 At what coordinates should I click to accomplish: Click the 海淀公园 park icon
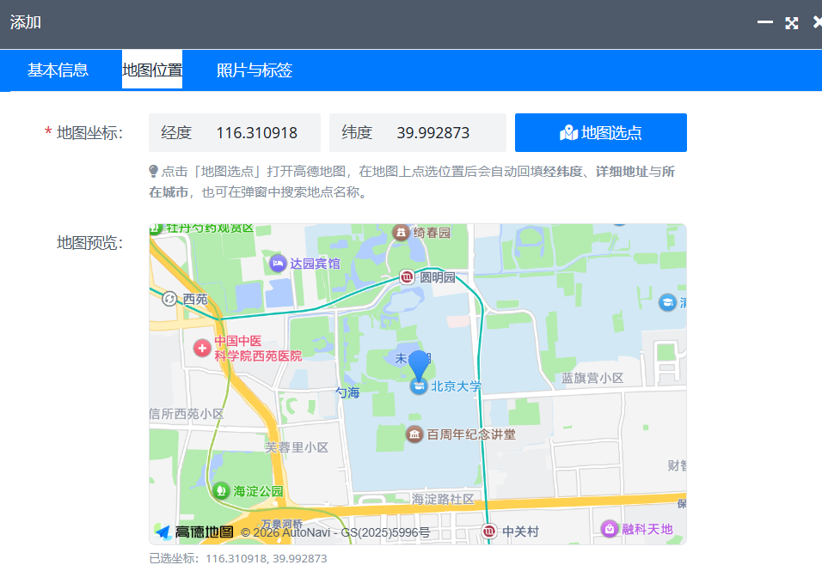point(221,490)
